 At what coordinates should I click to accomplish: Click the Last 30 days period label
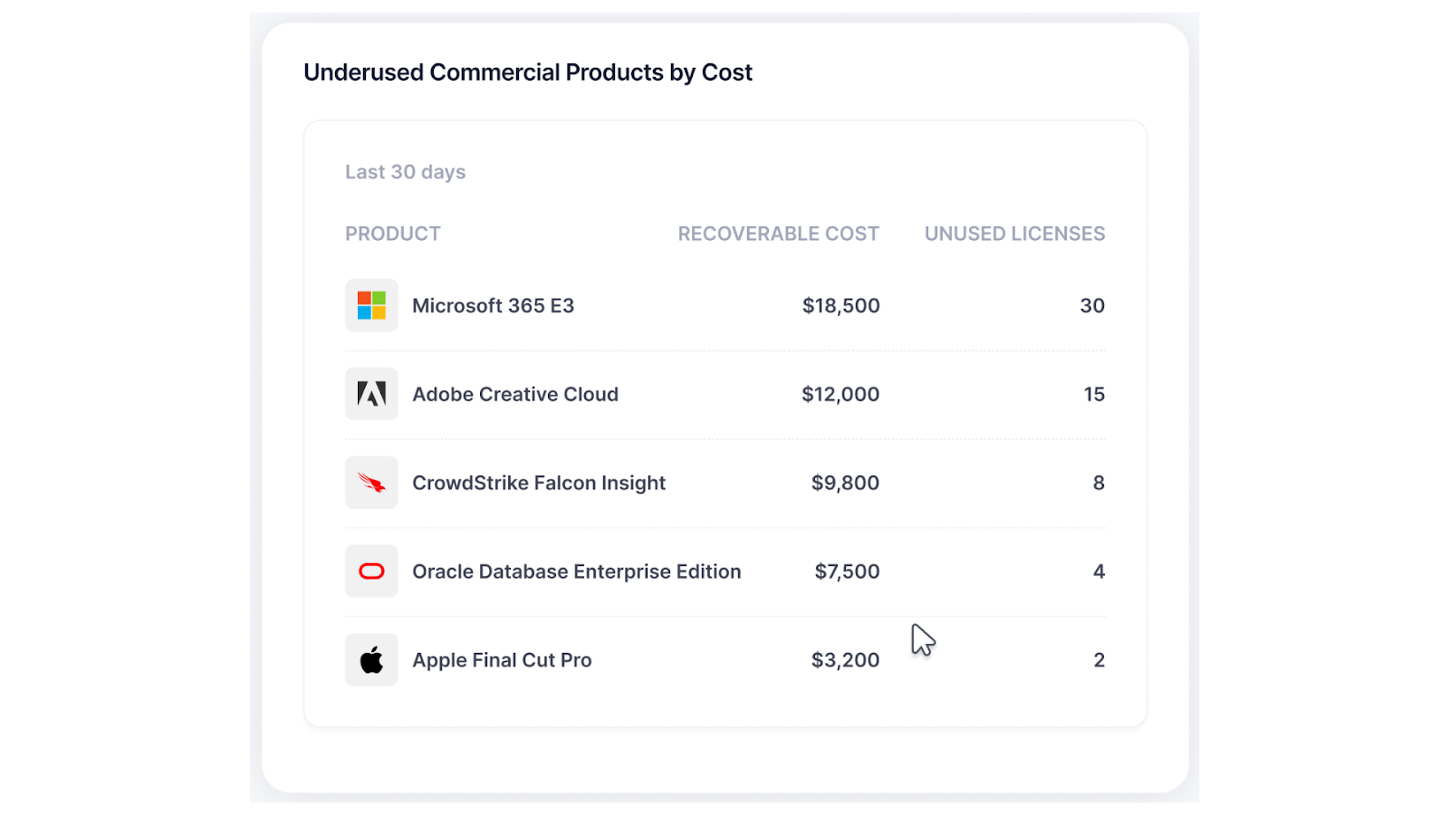pyautogui.click(x=405, y=172)
